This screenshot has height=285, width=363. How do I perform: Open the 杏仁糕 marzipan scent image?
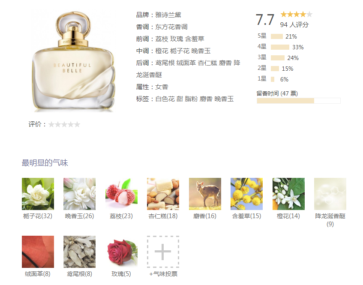163,194
